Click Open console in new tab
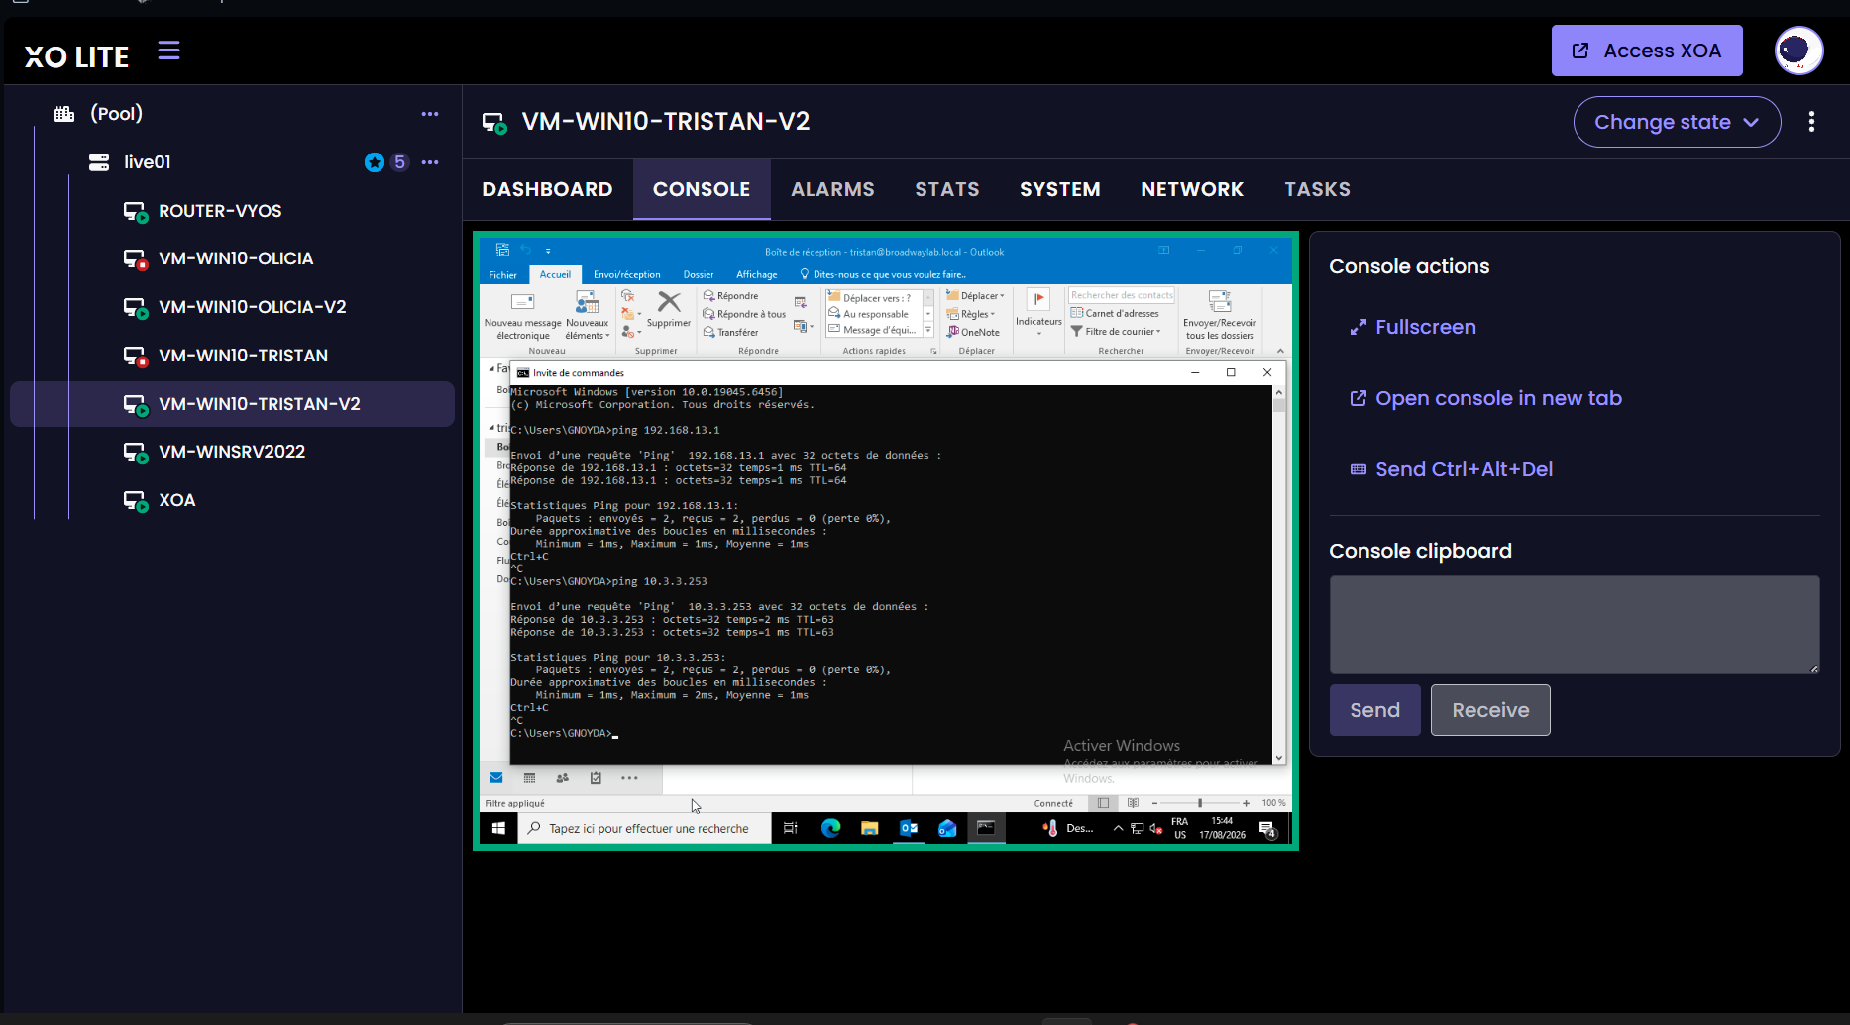1850x1025 pixels. (1485, 398)
